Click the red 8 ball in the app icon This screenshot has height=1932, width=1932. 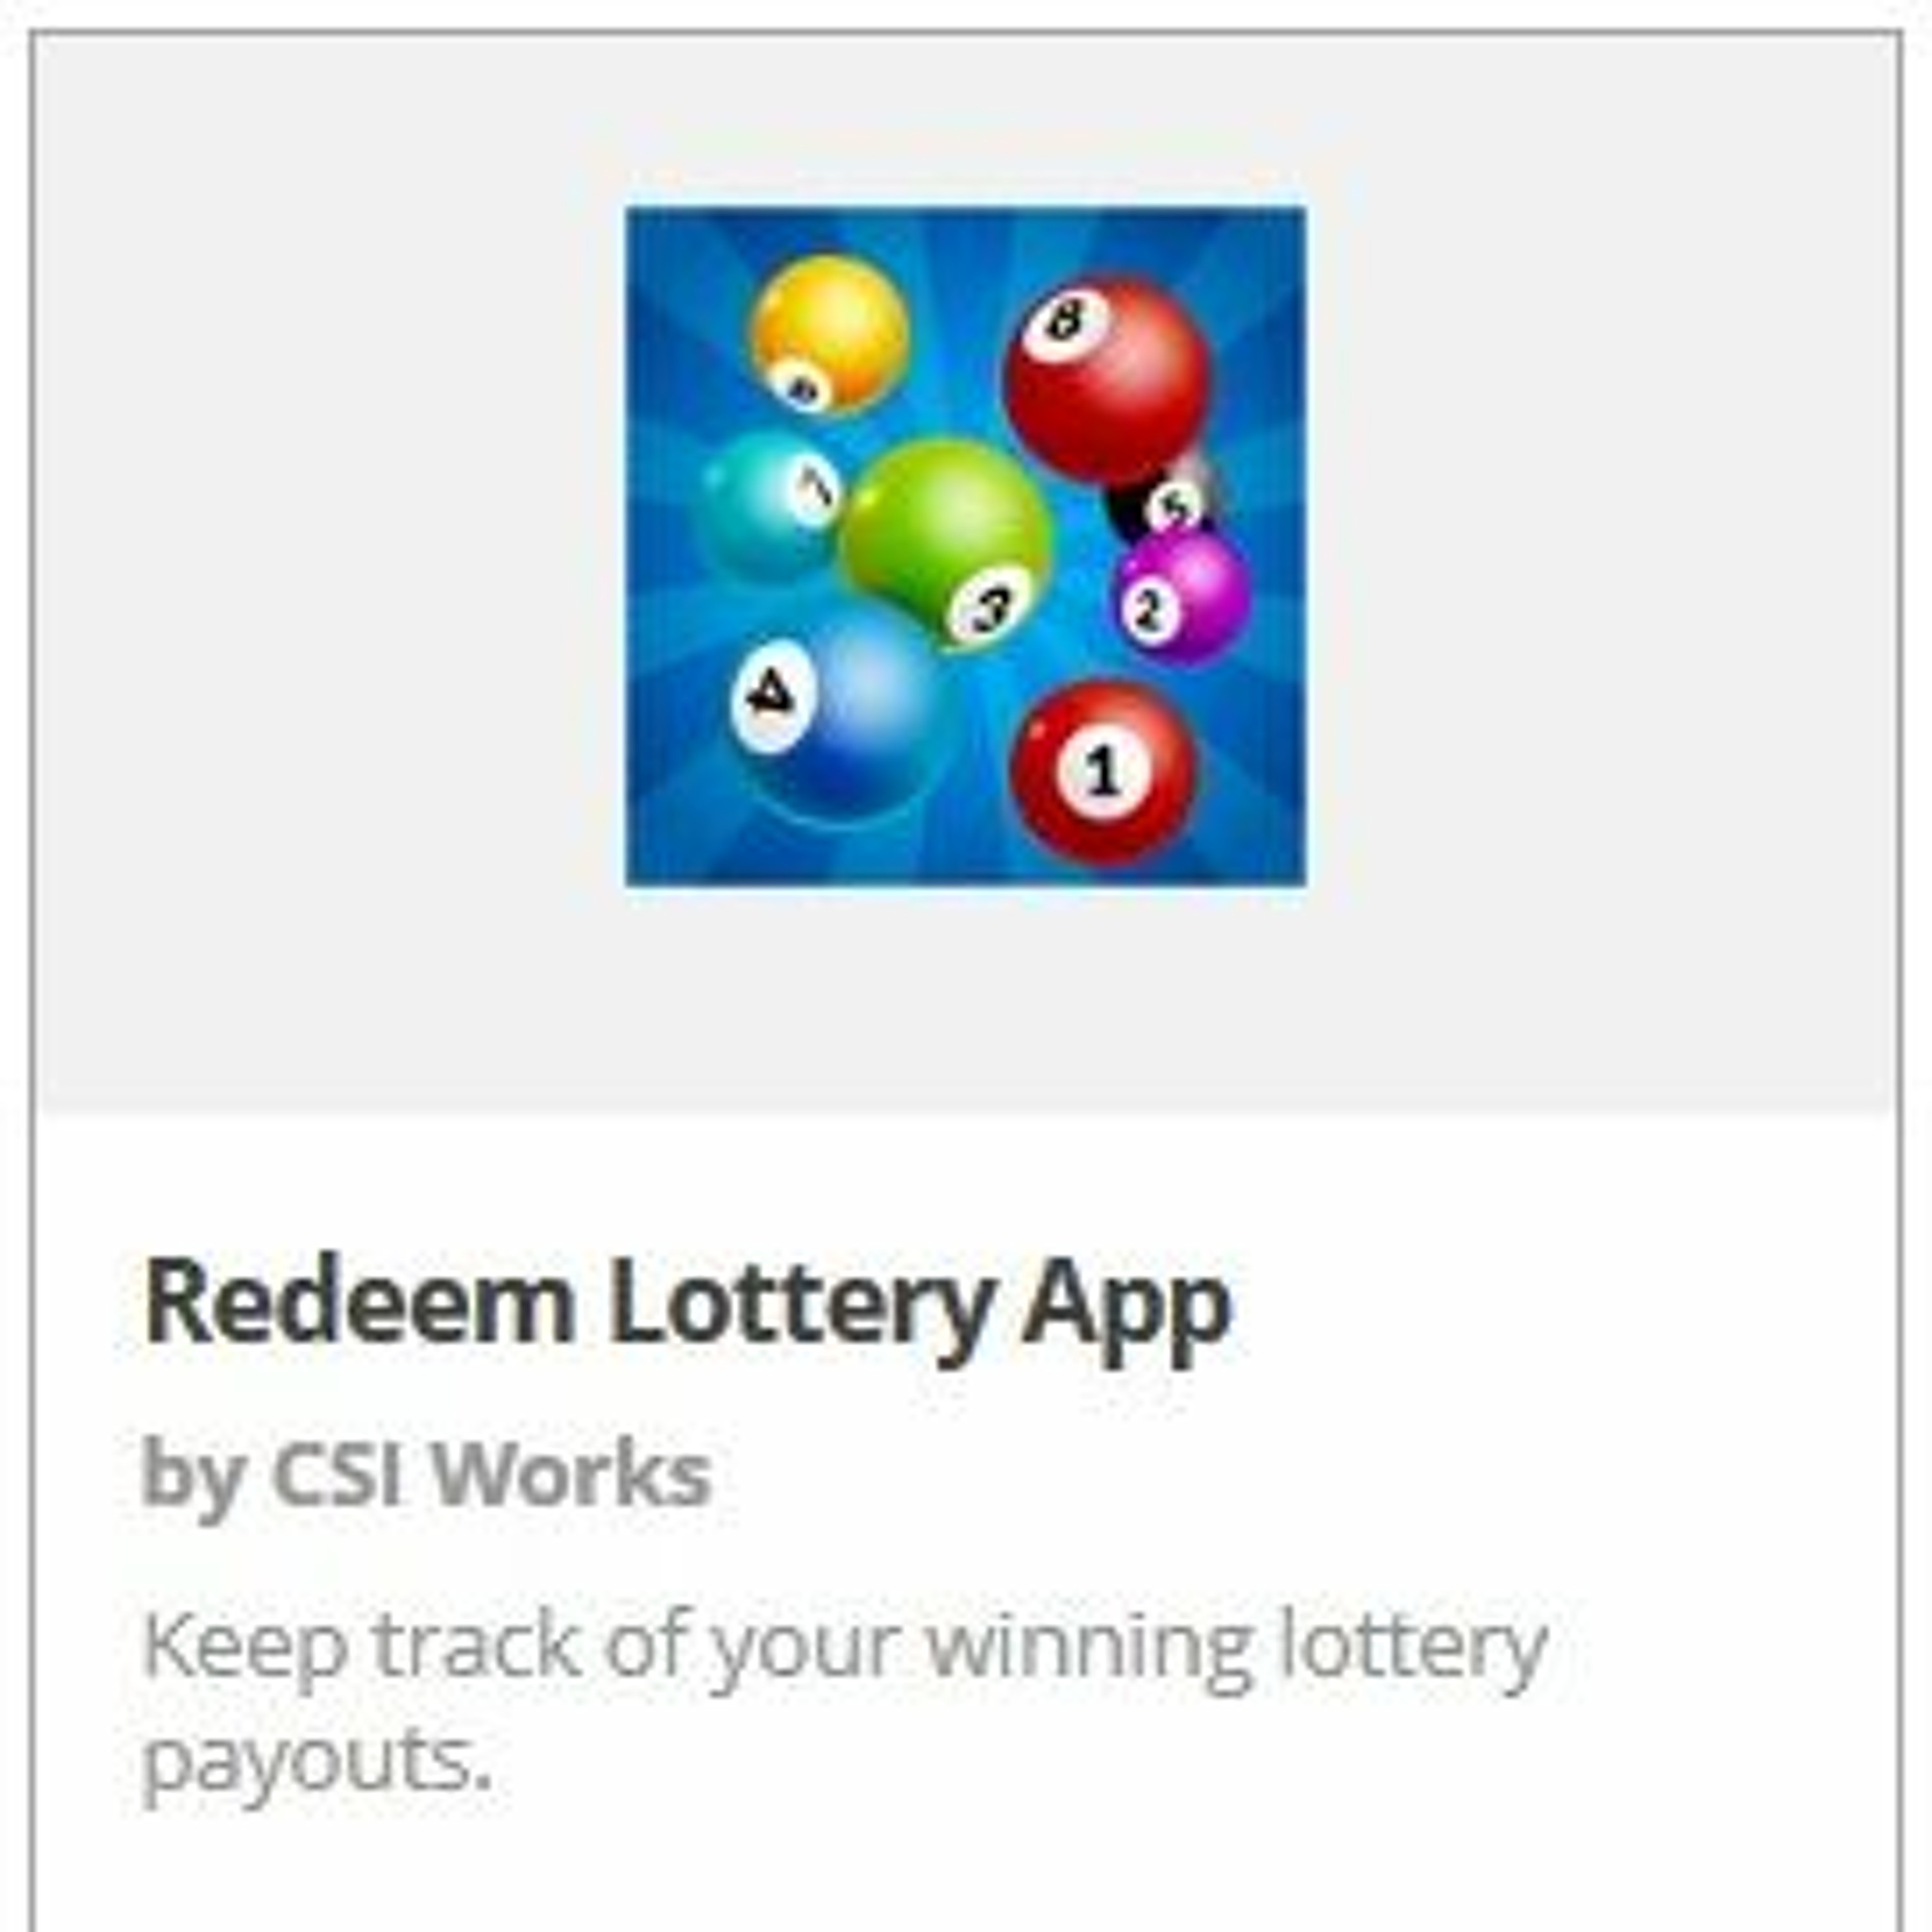pyautogui.click(x=1107, y=378)
